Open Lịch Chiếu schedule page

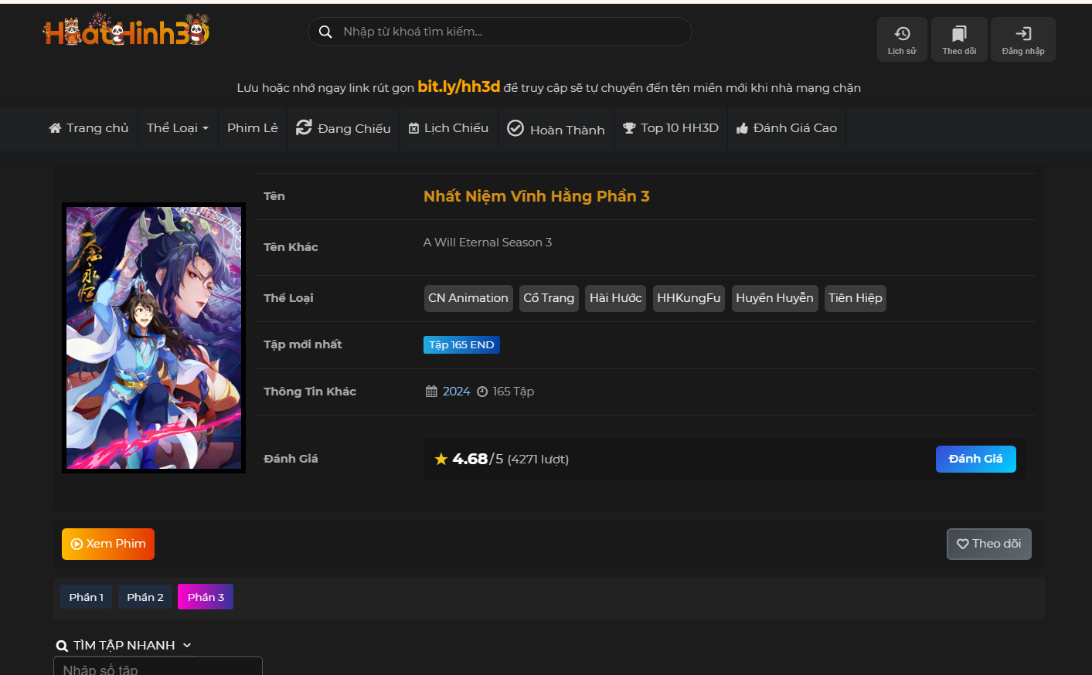coord(448,128)
